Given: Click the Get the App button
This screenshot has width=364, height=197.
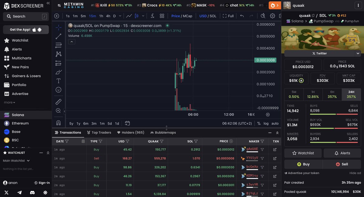Looking at the screenshot, I should point(26,29).
